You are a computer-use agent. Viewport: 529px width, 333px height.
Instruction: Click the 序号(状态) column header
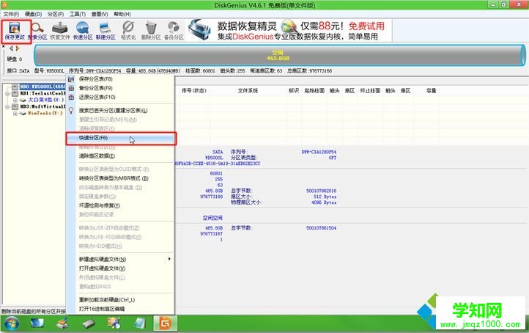[x=193, y=90]
